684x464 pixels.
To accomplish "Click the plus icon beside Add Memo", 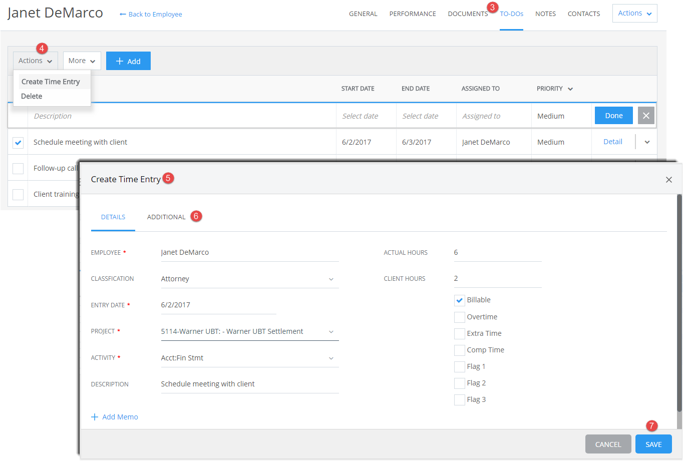I will coord(95,417).
